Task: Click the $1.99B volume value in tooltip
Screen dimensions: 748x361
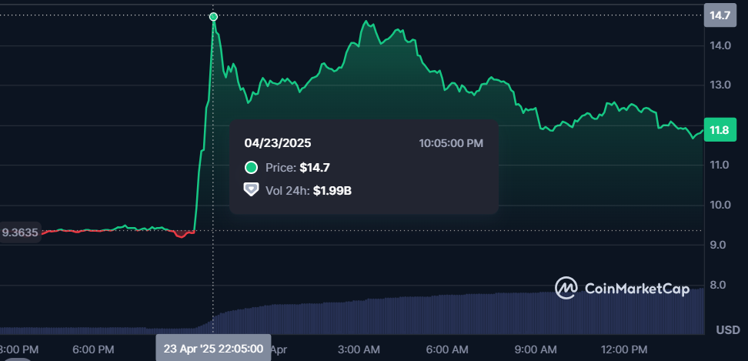Action: pos(332,190)
